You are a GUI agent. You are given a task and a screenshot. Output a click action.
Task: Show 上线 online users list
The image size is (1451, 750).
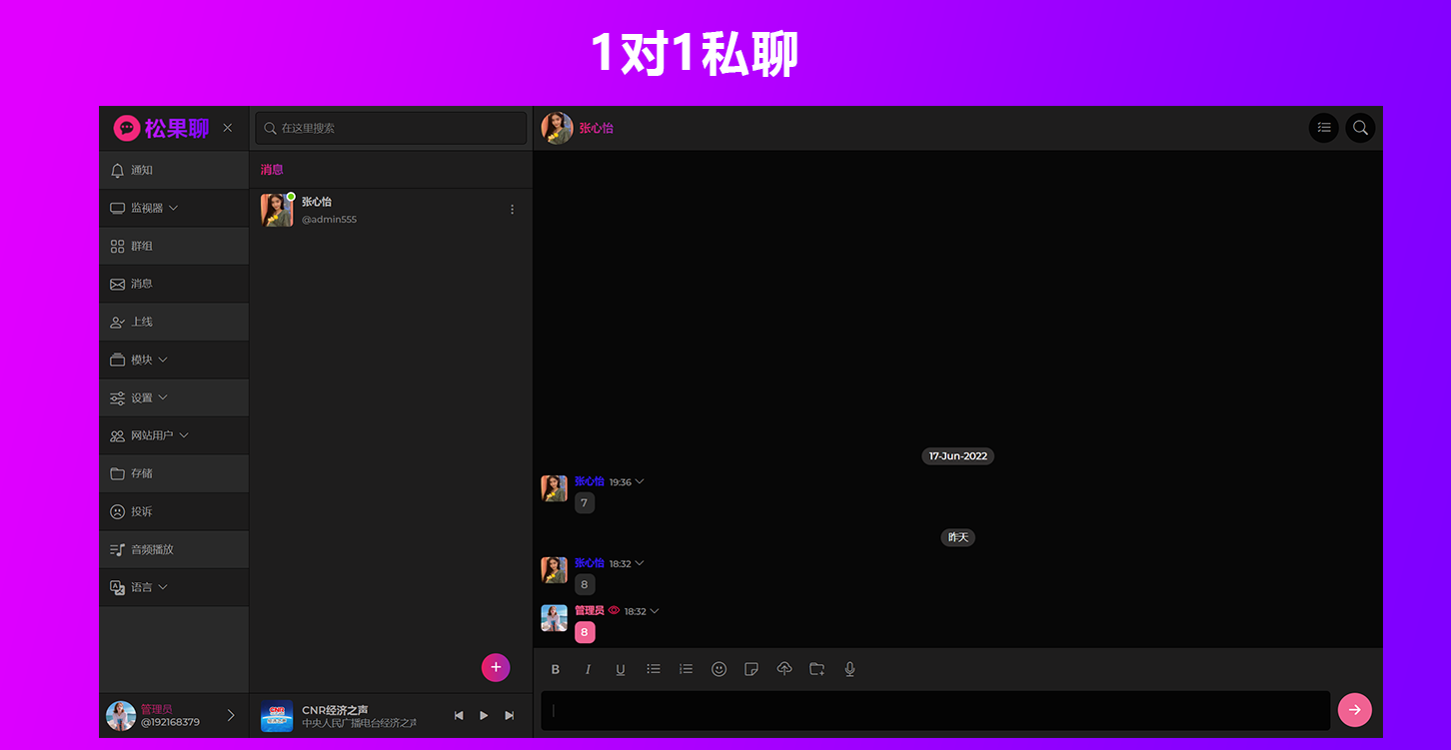coord(174,322)
